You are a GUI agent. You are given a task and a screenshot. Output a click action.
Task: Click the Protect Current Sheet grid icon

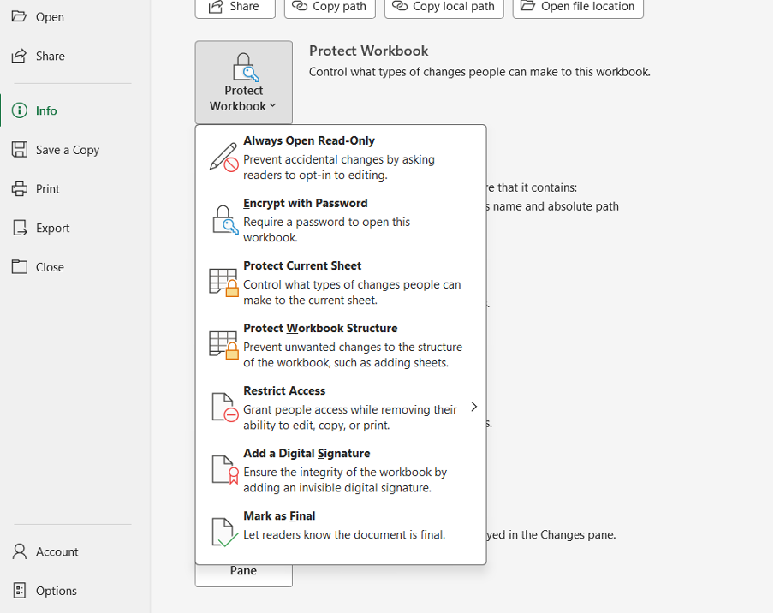pyautogui.click(x=223, y=283)
